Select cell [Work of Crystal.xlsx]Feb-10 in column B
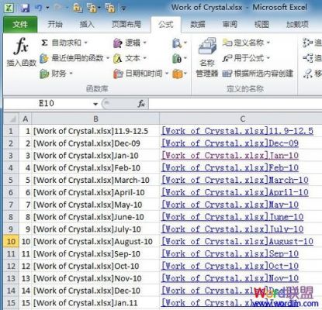This screenshot has width=322, height=310. [x=95, y=168]
